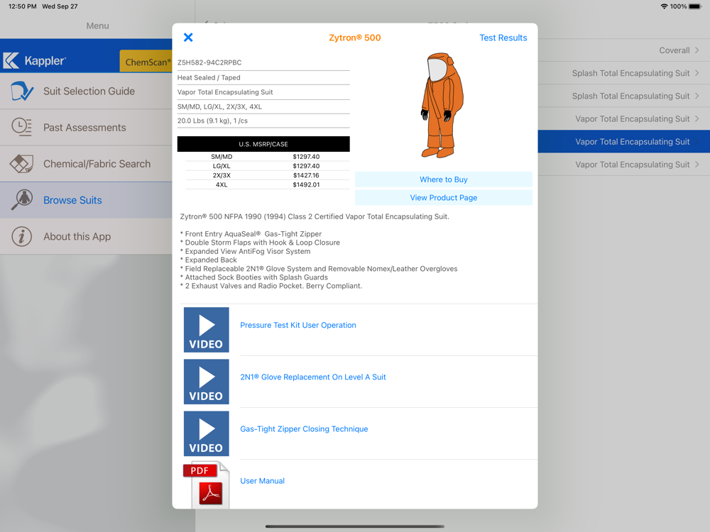Open View Product Page

click(443, 198)
